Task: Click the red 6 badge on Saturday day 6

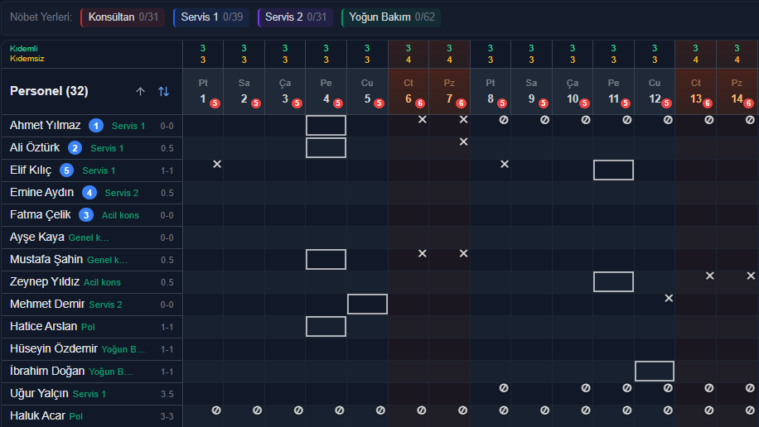Action: tap(419, 103)
